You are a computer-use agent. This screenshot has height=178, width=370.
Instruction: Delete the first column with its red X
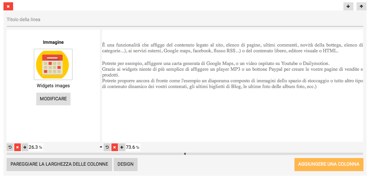coord(17,147)
